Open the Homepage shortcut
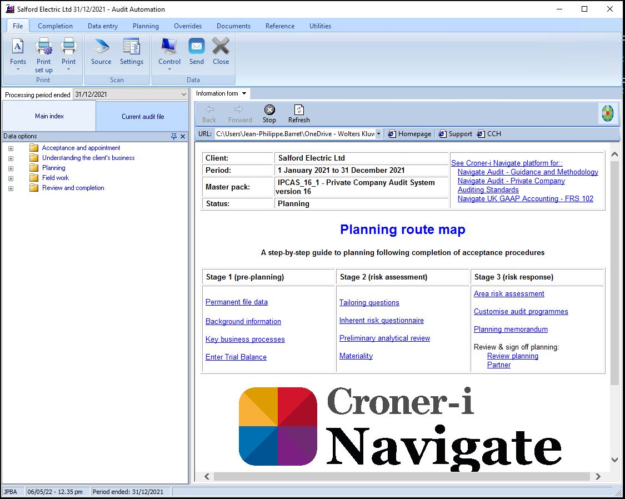 point(410,134)
